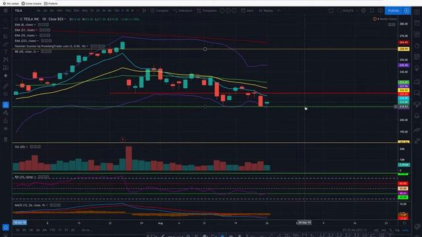422x237 pixels.
Task: Switch to the 1h timeframe
Action: point(92,11)
